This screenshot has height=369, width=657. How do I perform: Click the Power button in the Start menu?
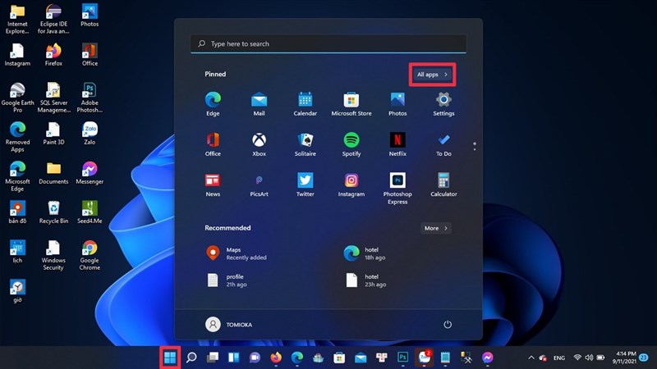[448, 325]
